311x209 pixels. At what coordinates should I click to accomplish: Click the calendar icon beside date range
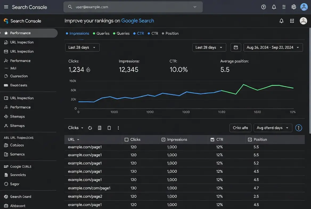[x=236, y=47]
